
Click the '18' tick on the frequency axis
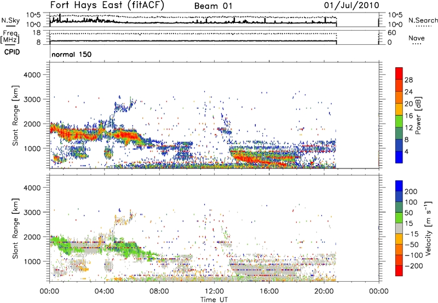37,33
